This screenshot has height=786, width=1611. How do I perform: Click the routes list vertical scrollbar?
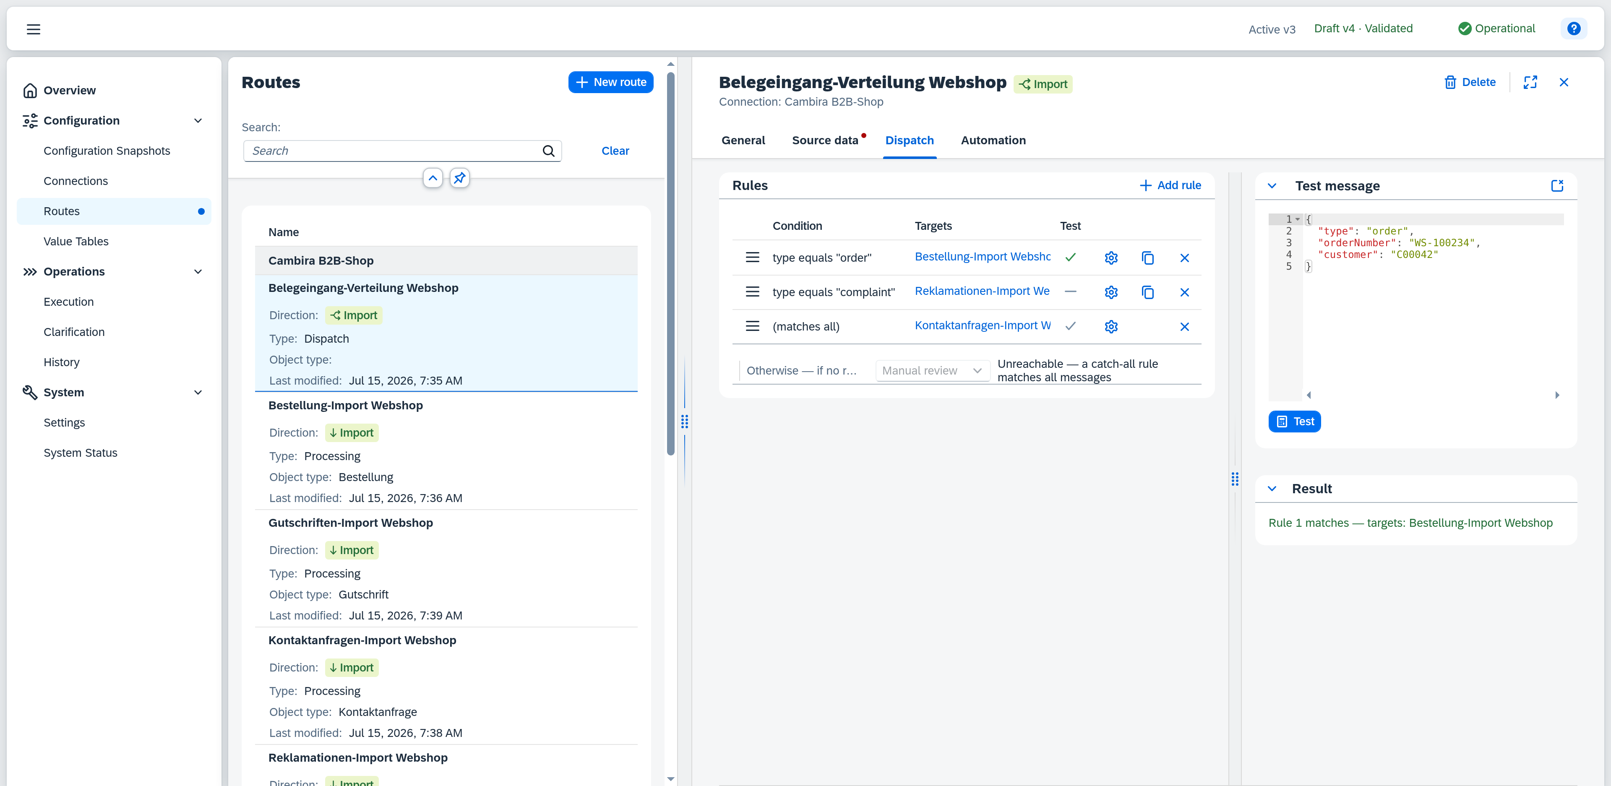tap(670, 264)
